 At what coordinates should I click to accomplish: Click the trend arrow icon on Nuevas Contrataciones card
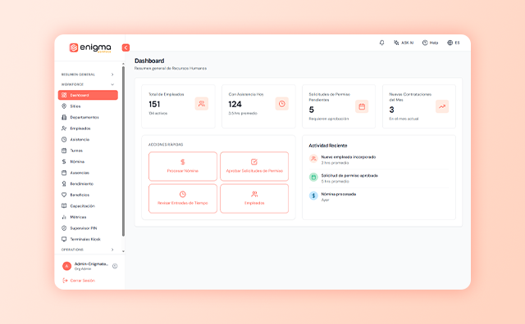tap(442, 106)
